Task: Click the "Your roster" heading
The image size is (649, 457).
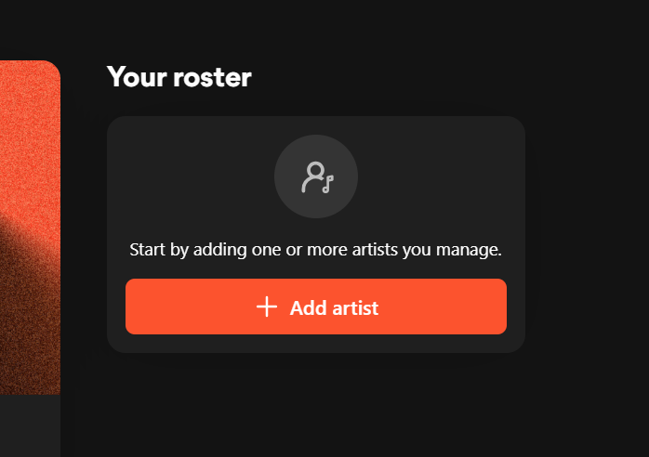Action: pos(179,77)
